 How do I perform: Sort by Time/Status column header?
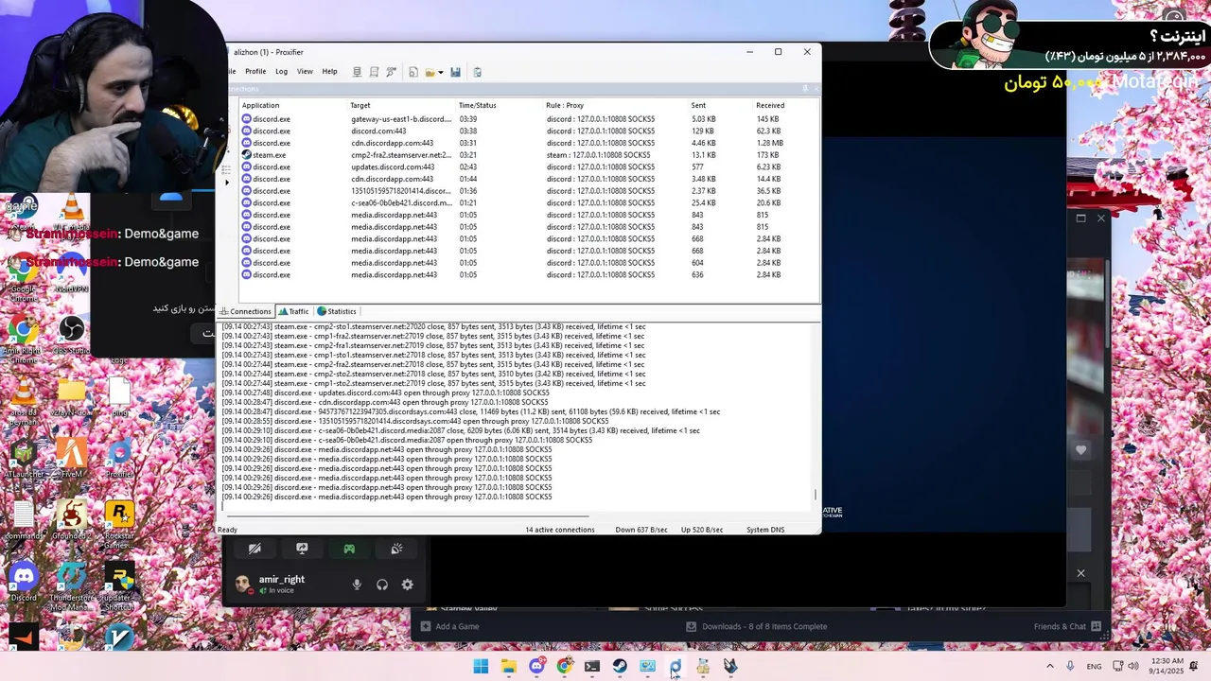point(477,105)
